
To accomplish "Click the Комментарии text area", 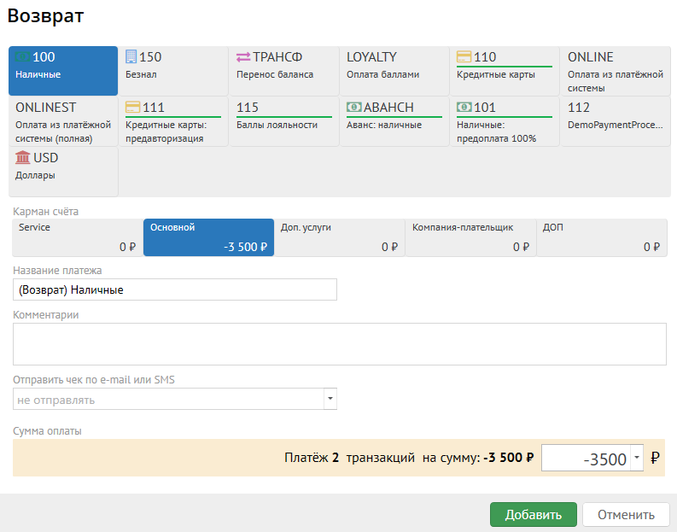I will [x=339, y=344].
